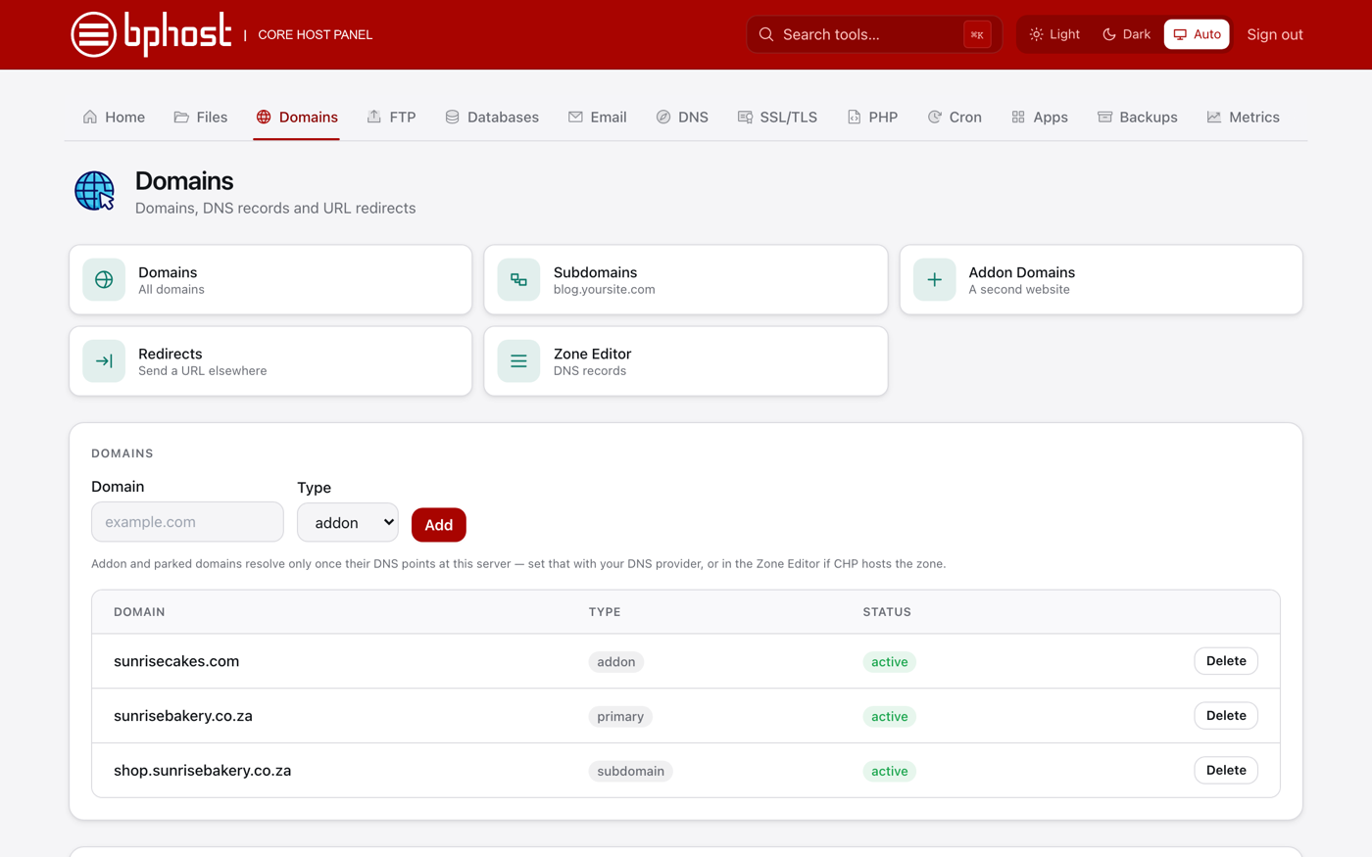The height and width of the screenshot is (857, 1372).
Task: Switch theme to Dark
Action: pyautogui.click(x=1126, y=34)
